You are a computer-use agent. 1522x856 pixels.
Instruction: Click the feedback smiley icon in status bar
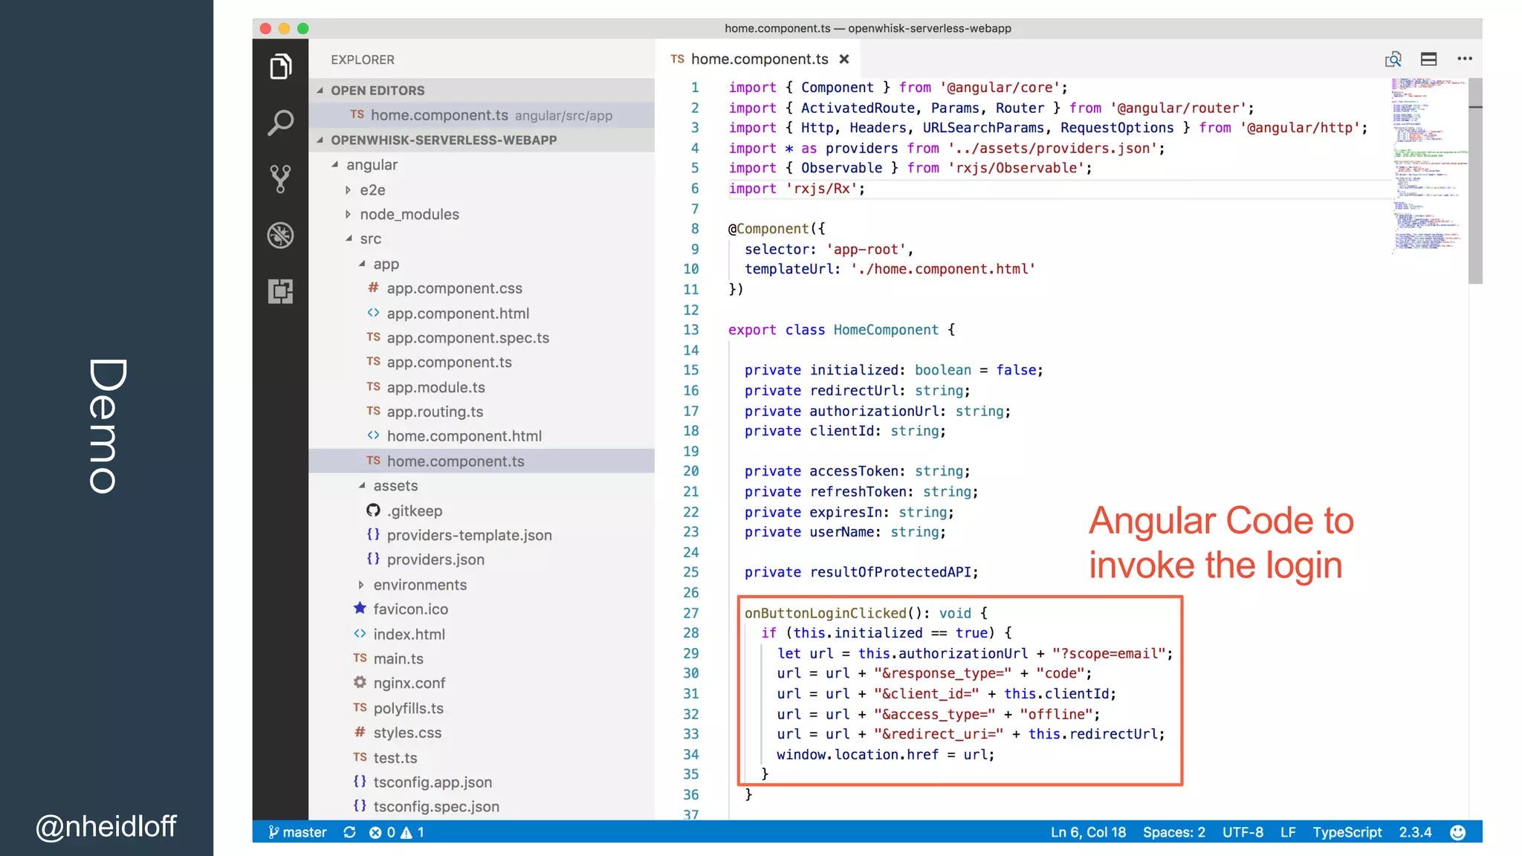1457,832
